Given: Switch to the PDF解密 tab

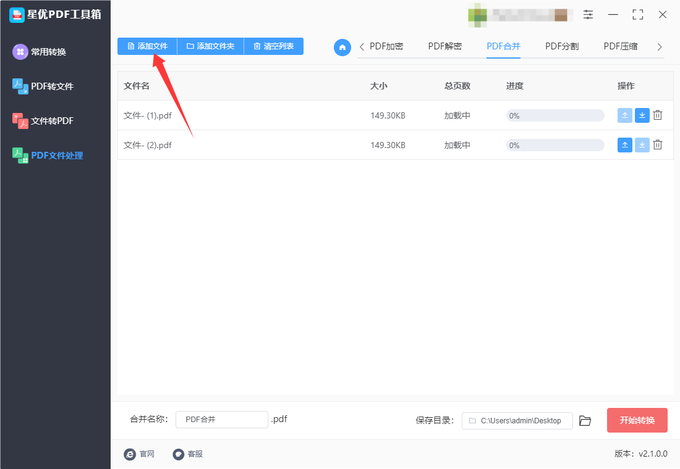Looking at the screenshot, I should pos(445,46).
